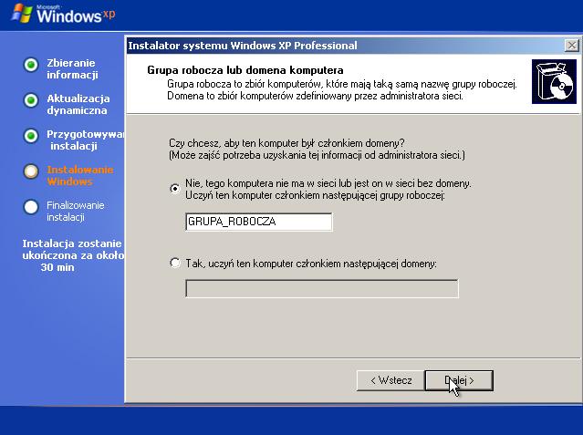This screenshot has width=583, height=435.
Task: Click the empty 'Finalizowanie instalacji' step indicator
Action: pyautogui.click(x=31, y=207)
